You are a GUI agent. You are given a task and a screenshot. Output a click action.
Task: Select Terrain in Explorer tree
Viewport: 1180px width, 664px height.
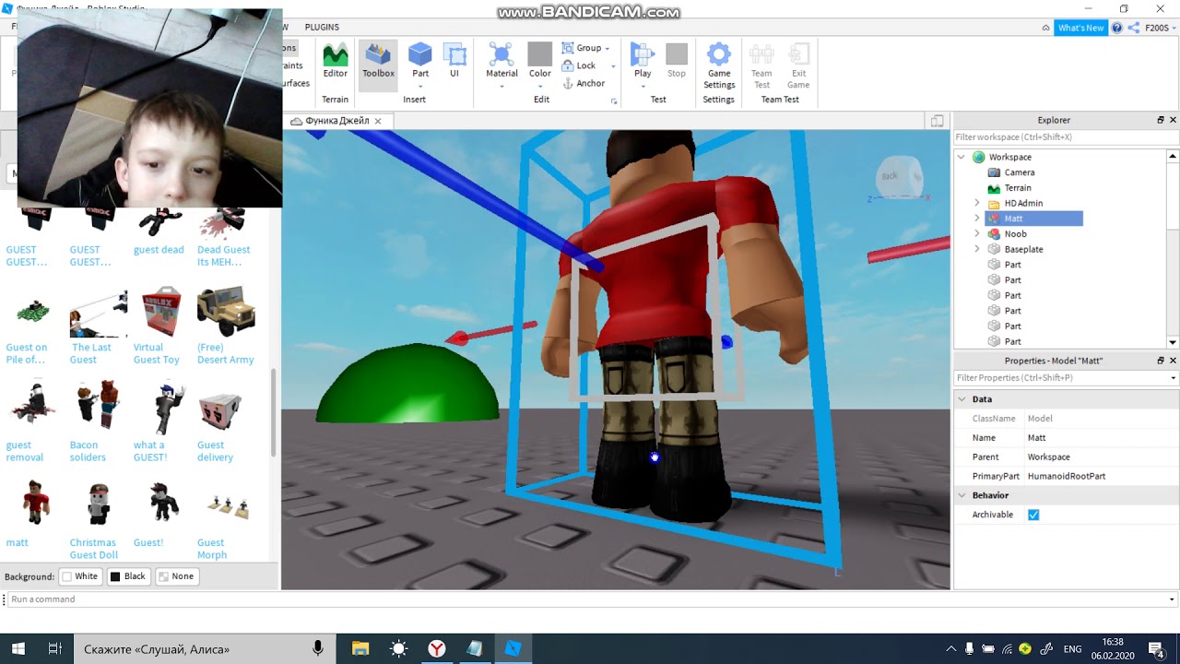[x=1018, y=188]
